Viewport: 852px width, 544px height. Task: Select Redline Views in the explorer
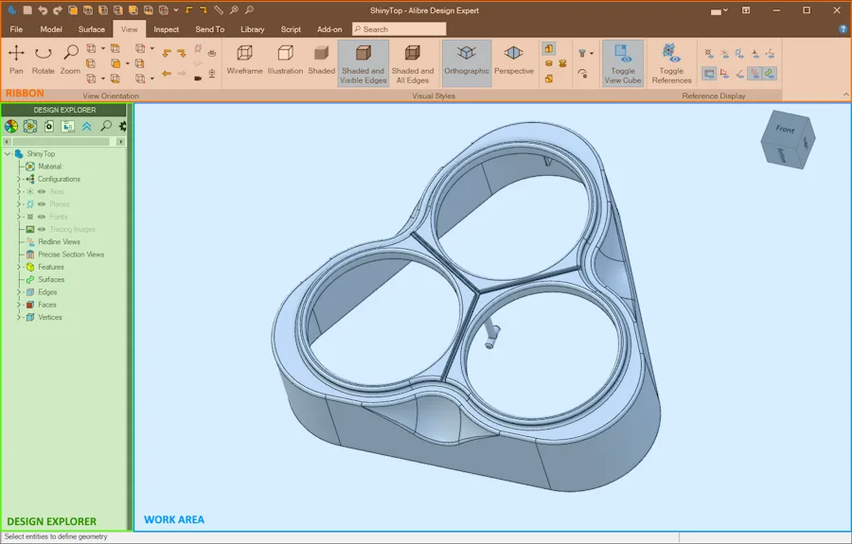point(59,242)
